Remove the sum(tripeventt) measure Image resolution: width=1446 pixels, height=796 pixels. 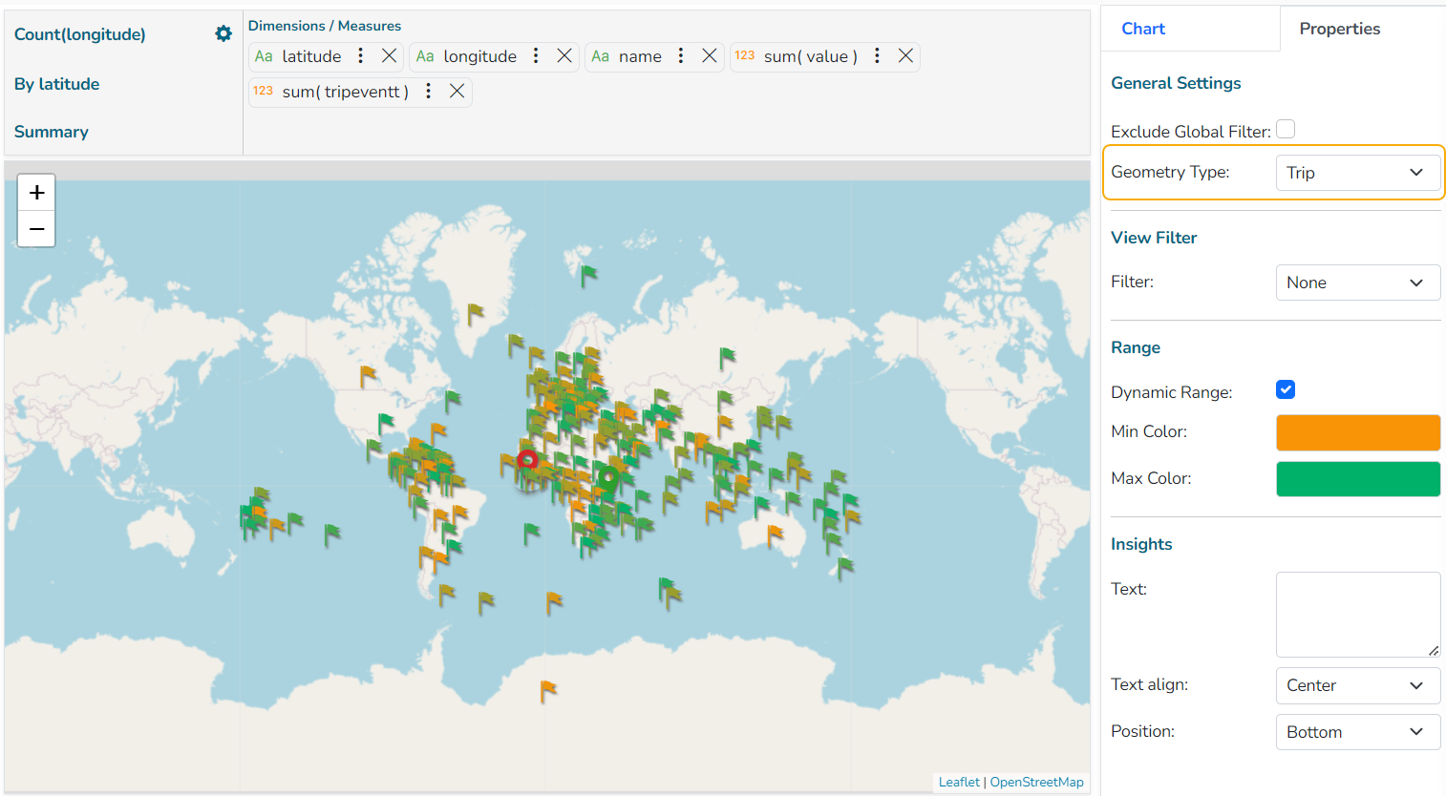pyautogui.click(x=457, y=92)
